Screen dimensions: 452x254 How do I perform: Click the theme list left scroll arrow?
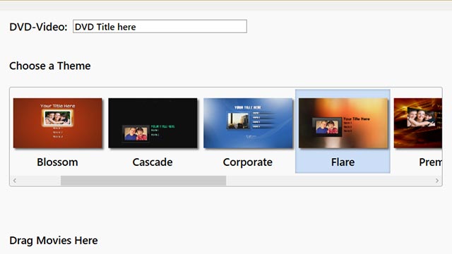tap(15, 181)
